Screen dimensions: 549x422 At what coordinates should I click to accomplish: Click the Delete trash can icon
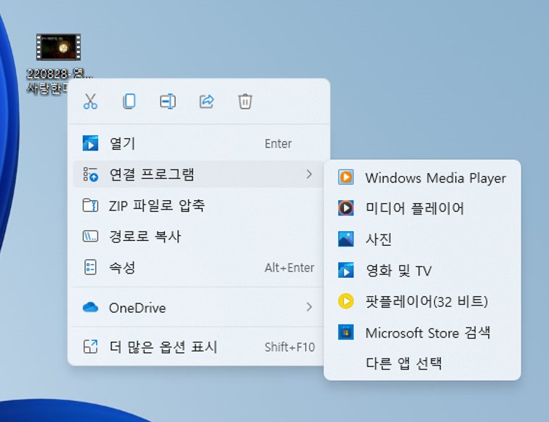pos(245,102)
